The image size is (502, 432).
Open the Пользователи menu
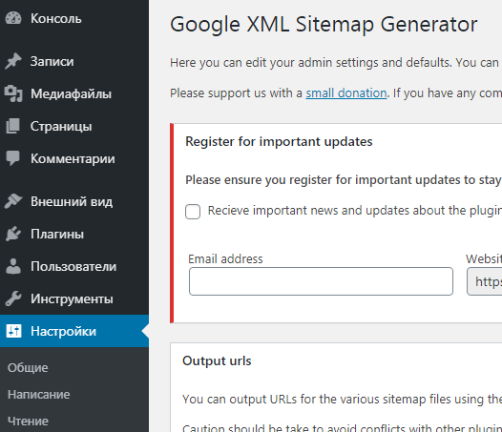pyautogui.click(x=74, y=266)
